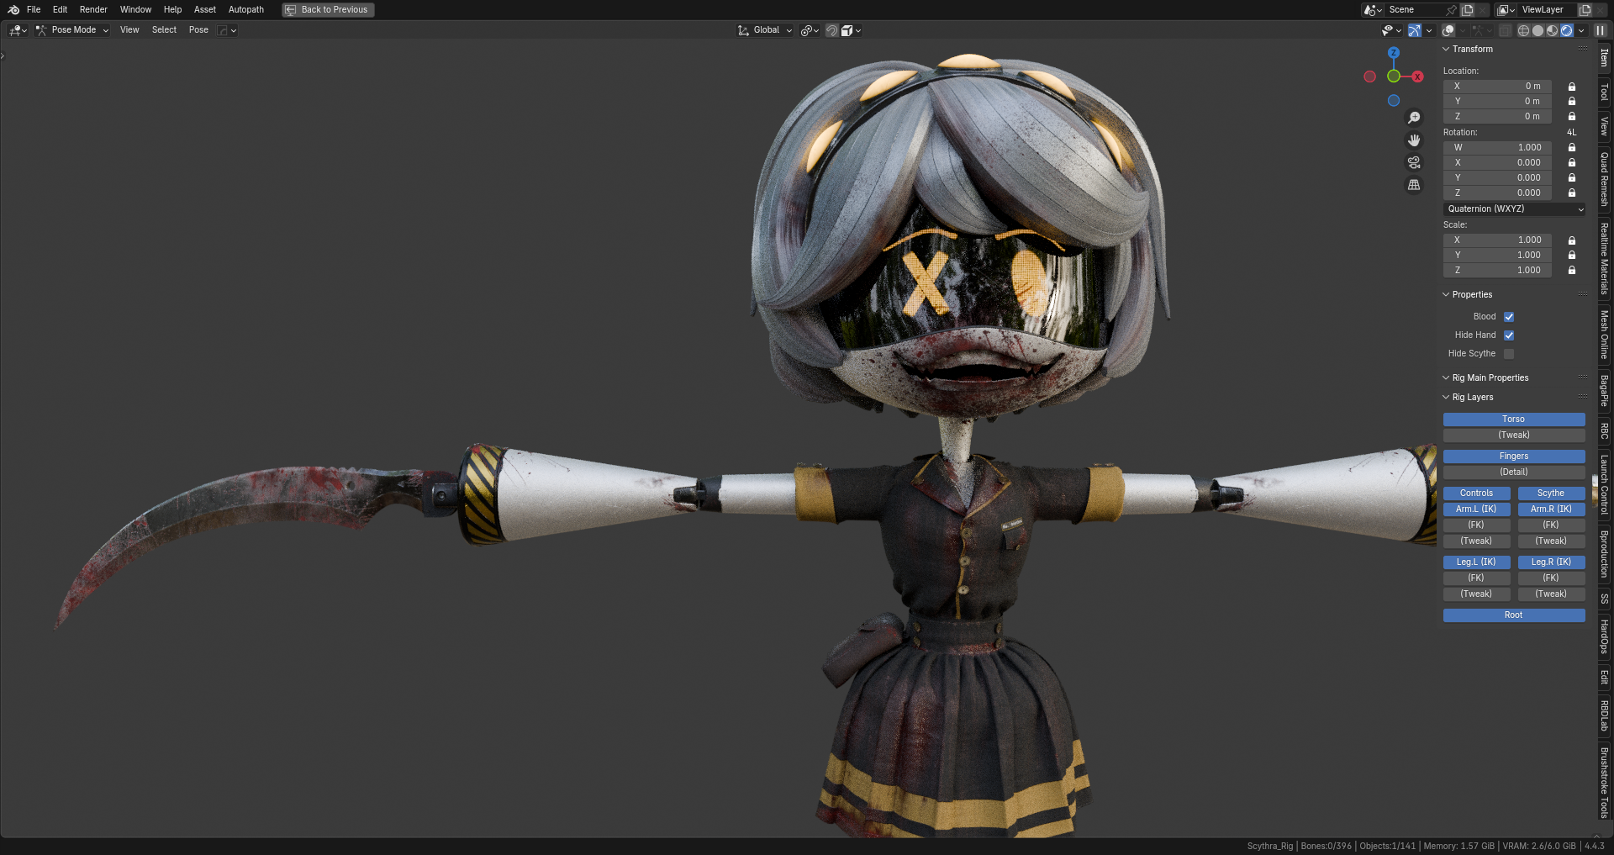
Task: Open the Global orientation dropdown
Action: (x=765, y=30)
